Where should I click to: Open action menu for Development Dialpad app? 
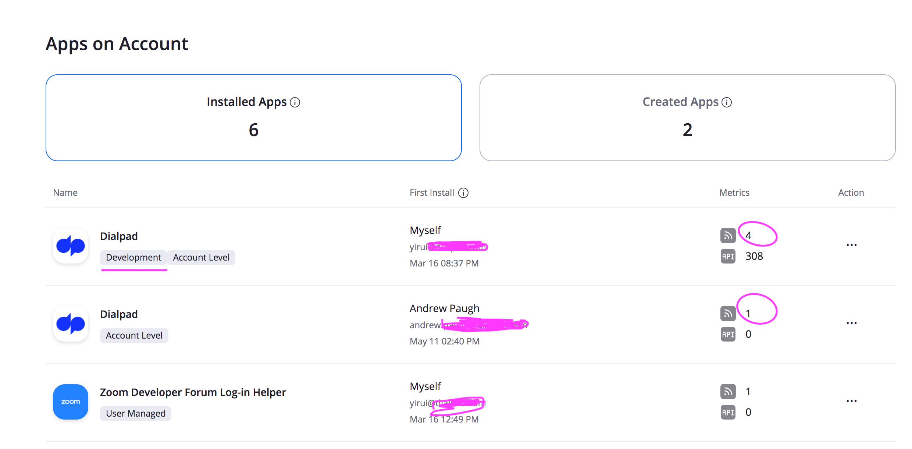pyautogui.click(x=851, y=245)
